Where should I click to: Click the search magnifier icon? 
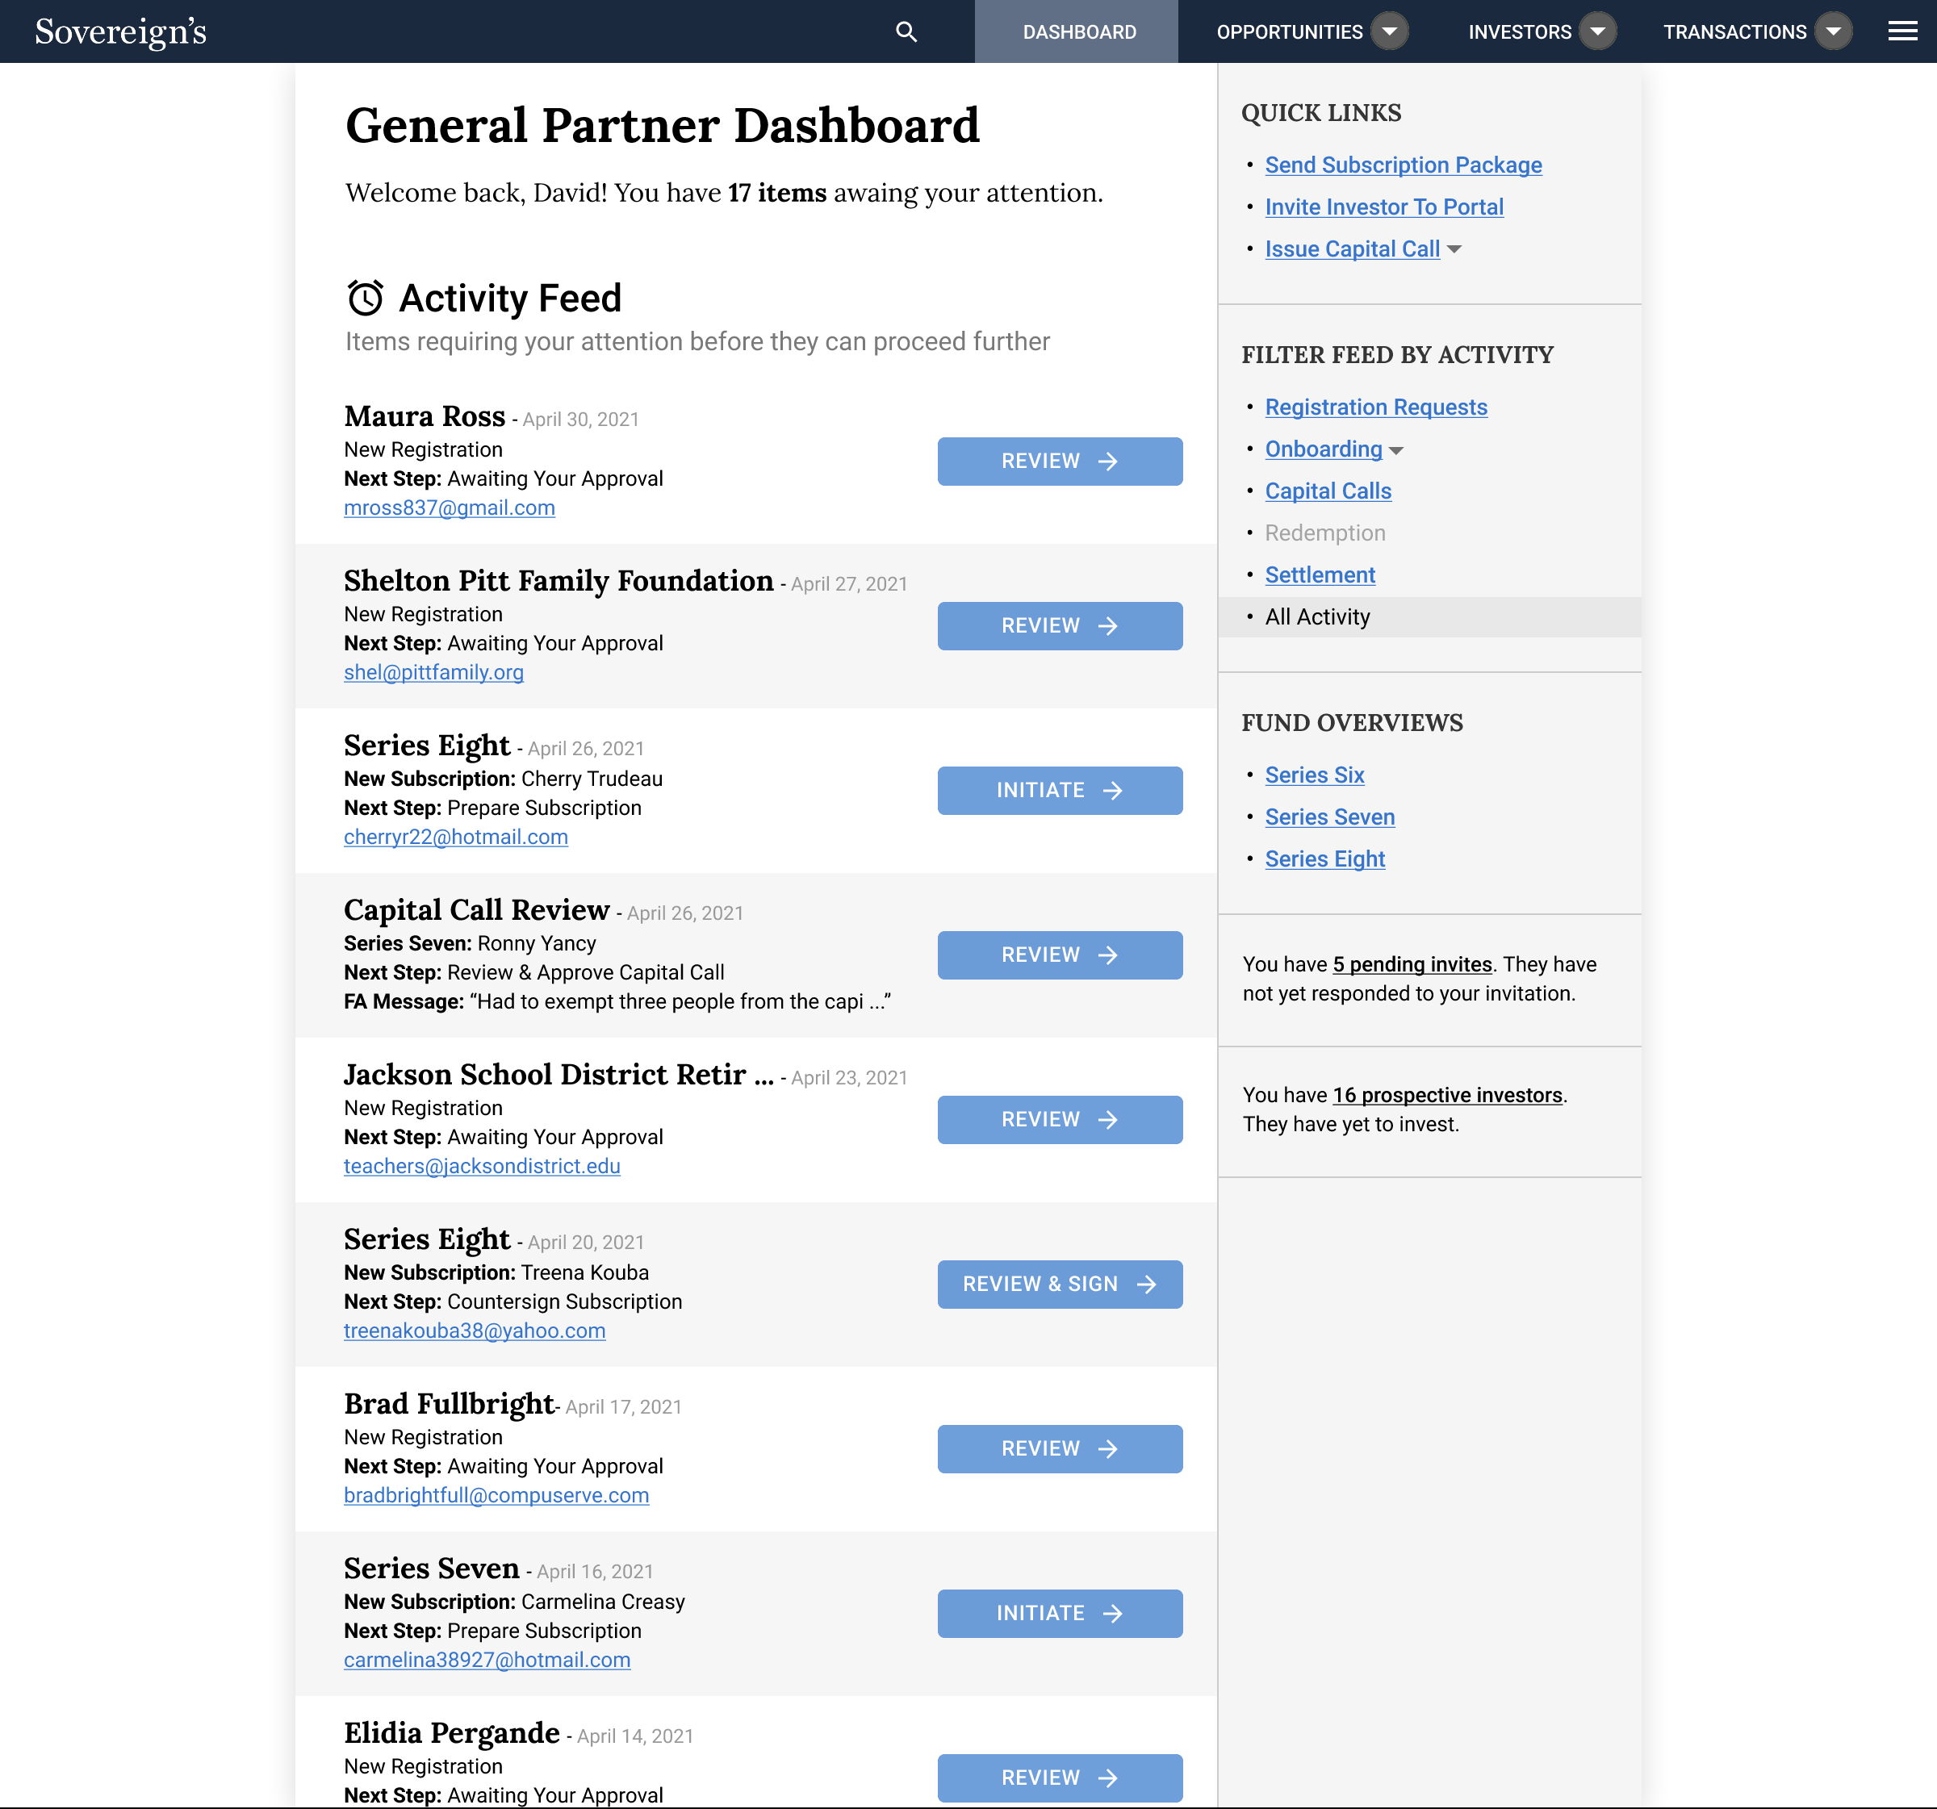click(x=906, y=32)
